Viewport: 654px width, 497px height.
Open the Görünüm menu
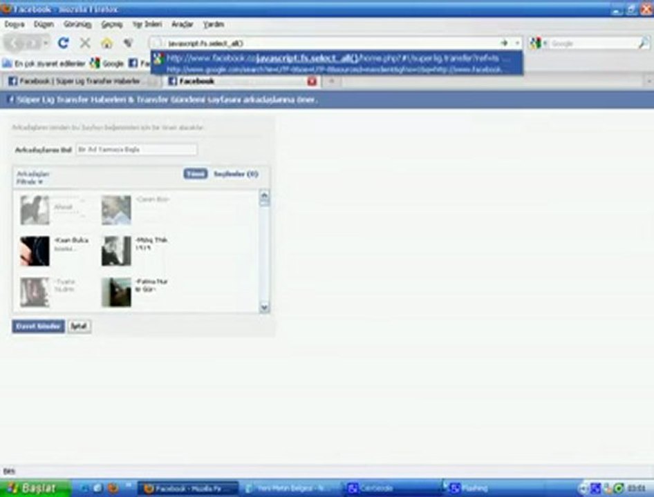pos(77,24)
